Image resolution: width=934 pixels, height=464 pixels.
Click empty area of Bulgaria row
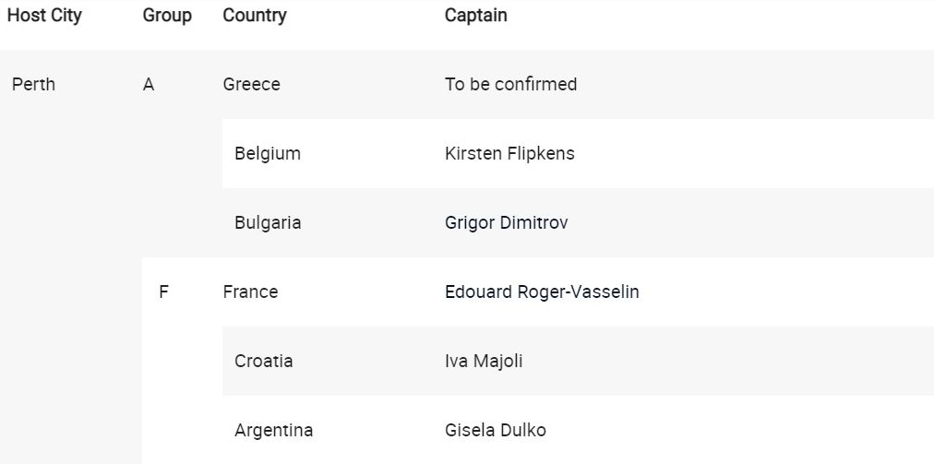pyautogui.click(x=750, y=222)
